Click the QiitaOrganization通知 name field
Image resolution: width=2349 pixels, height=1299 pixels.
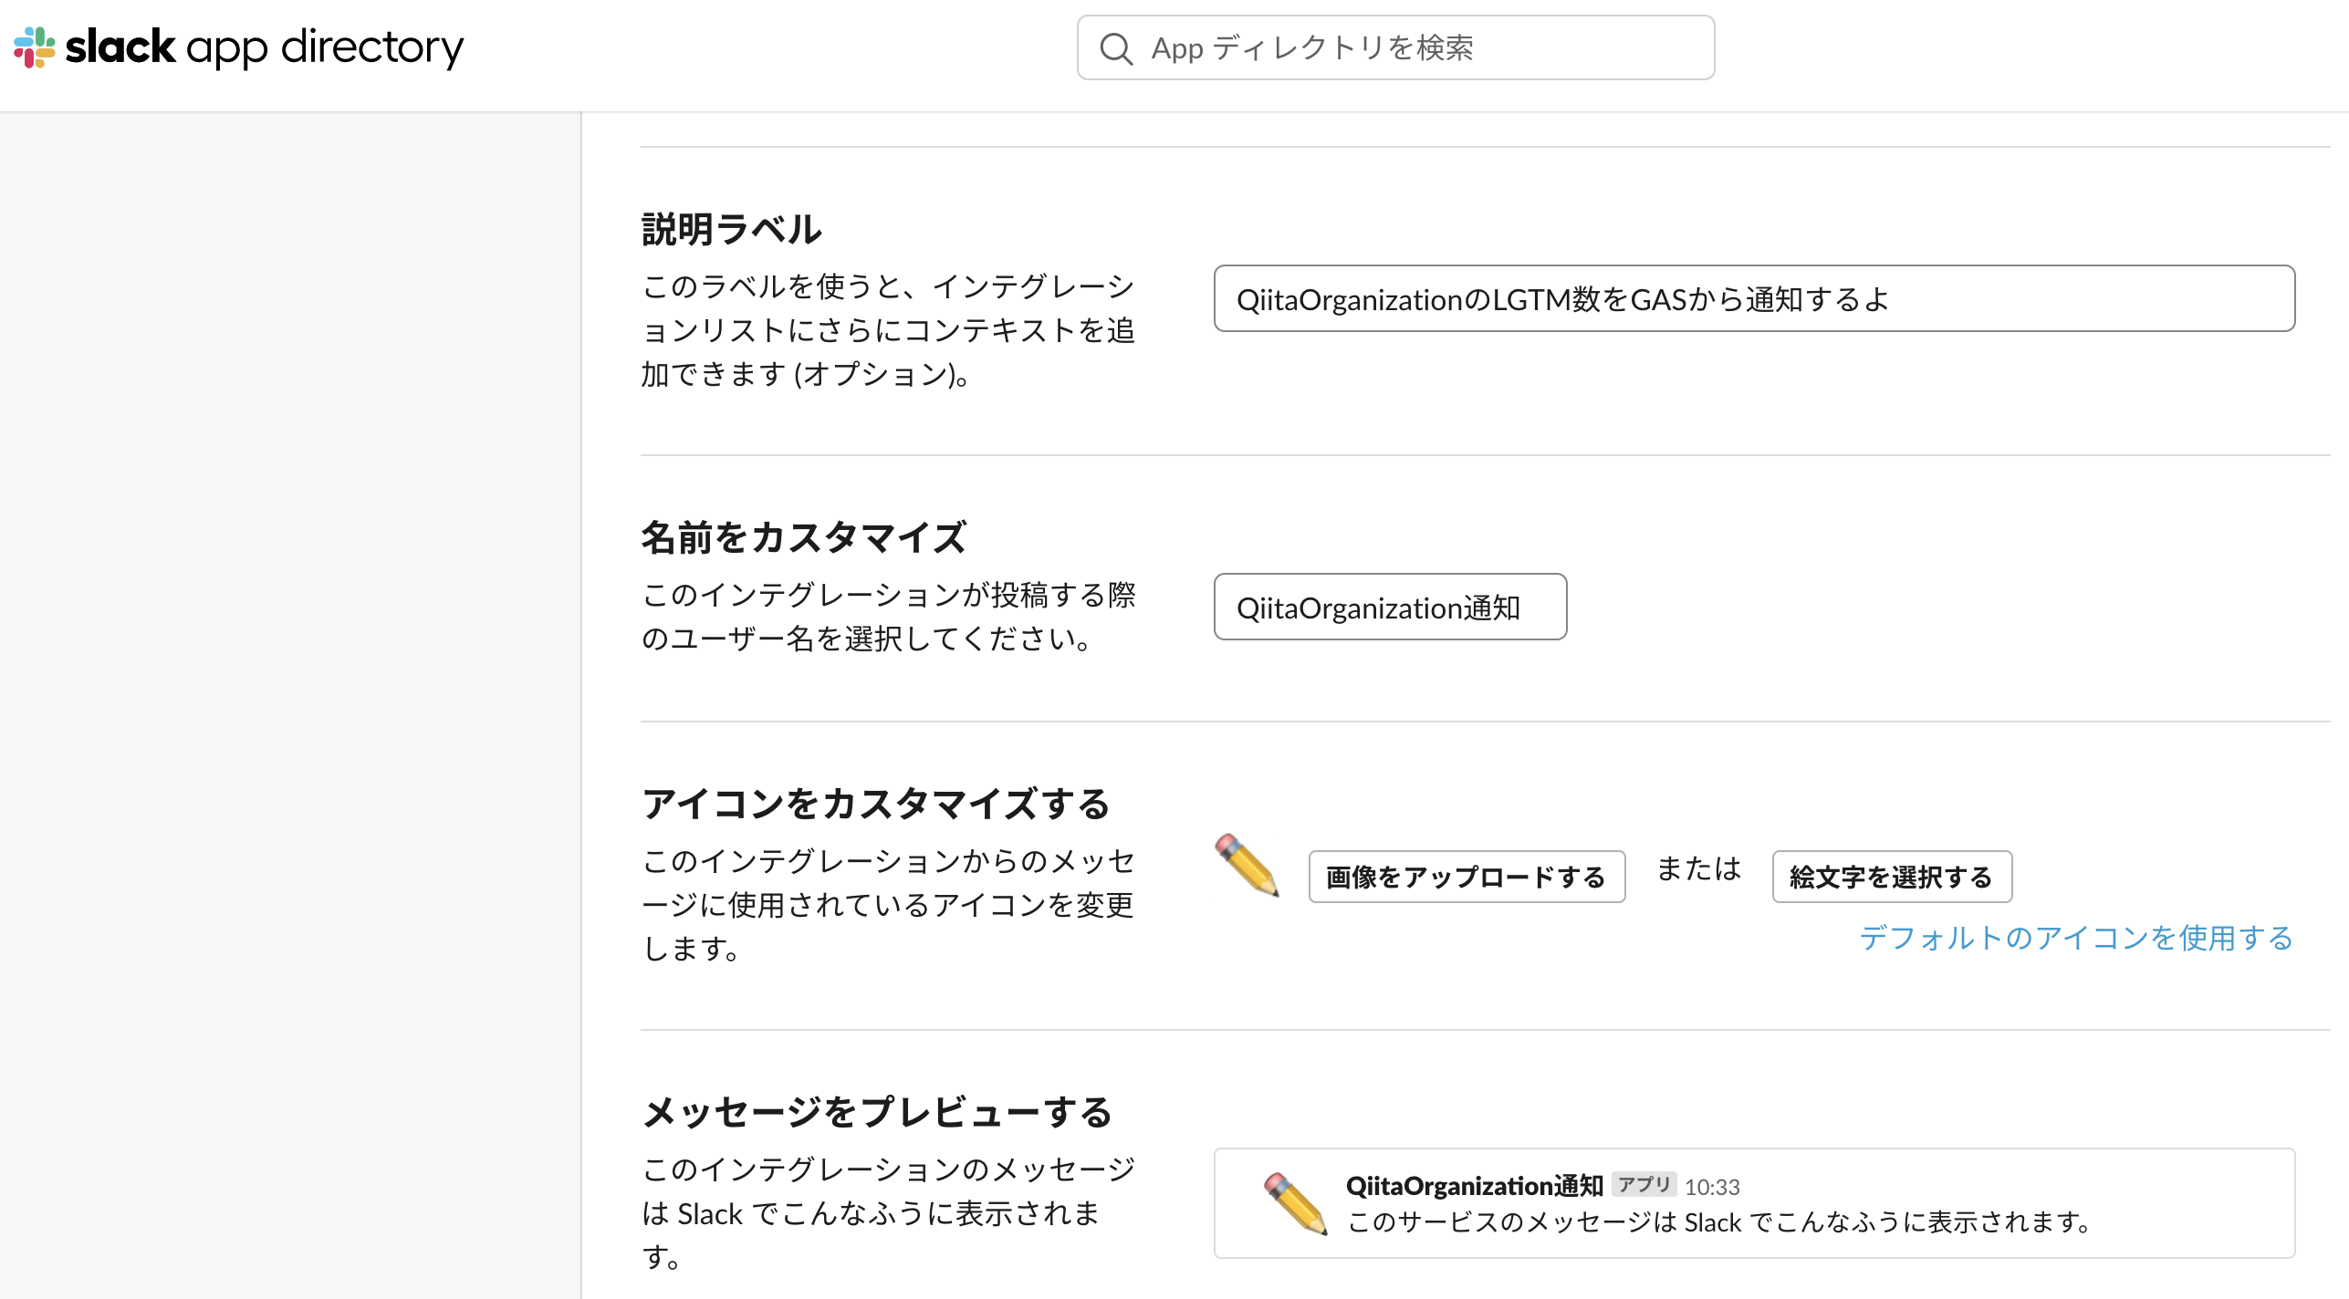1389,608
